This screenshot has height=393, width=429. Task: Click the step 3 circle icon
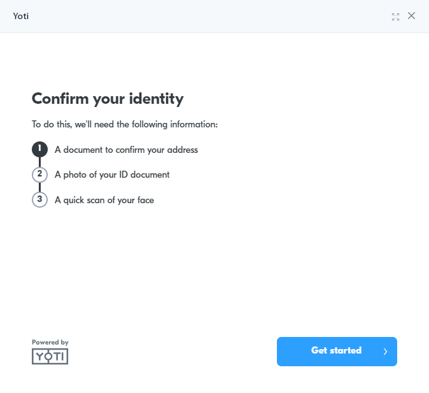coord(39,199)
